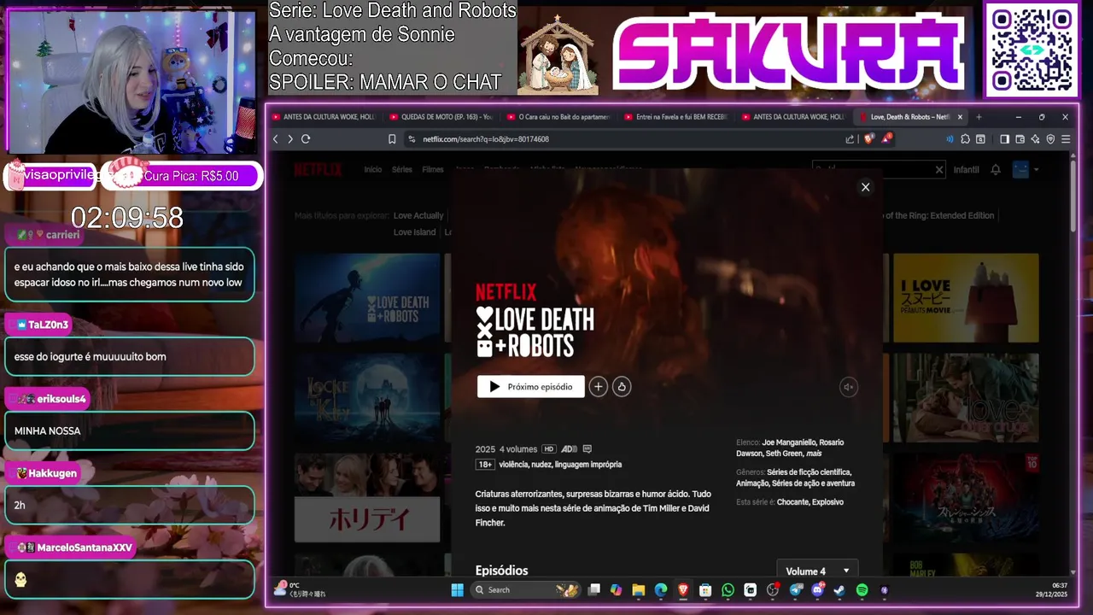Open the Windows Start menu
The image size is (1093, 615).
tap(457, 590)
